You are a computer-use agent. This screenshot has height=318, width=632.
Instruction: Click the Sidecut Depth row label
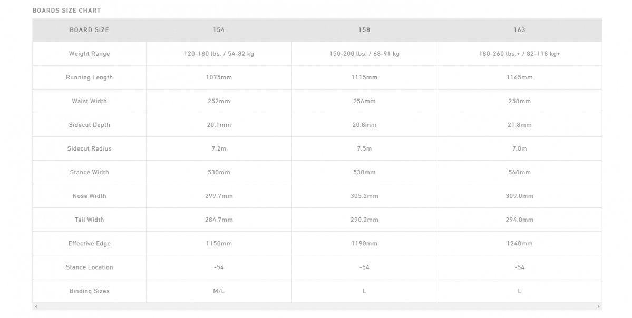89,125
